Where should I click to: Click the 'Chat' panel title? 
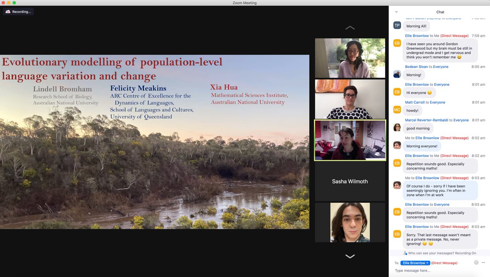point(440,12)
